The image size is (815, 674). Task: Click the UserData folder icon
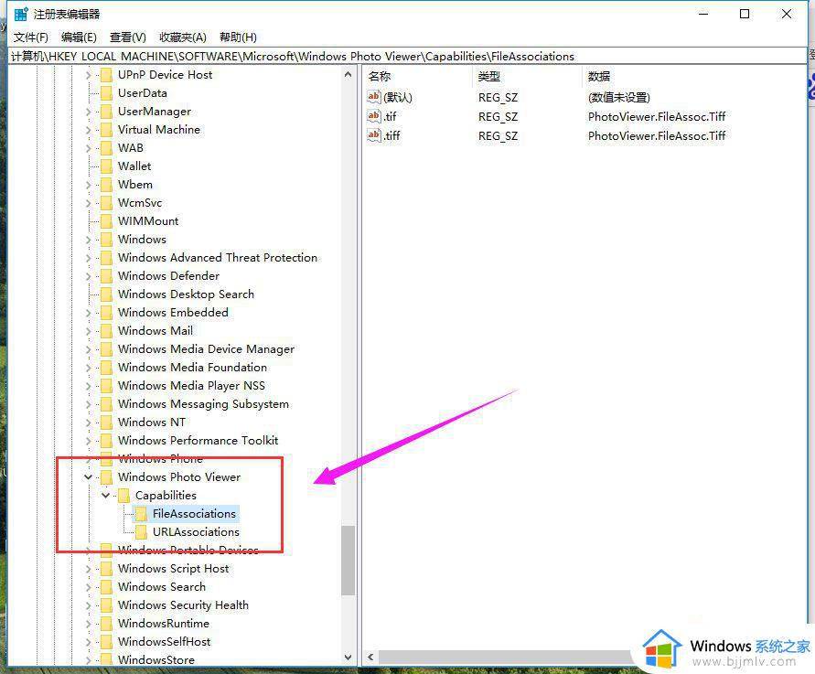tap(106, 93)
